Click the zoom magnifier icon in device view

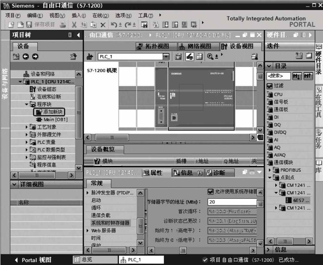210,57
